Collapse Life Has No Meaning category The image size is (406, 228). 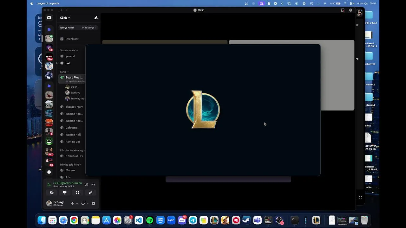click(73, 150)
